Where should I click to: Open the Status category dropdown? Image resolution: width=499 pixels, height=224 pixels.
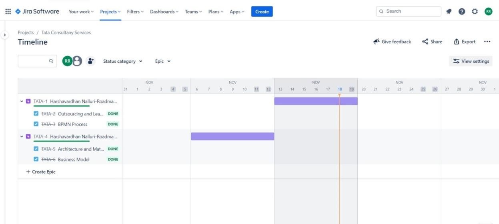point(122,61)
